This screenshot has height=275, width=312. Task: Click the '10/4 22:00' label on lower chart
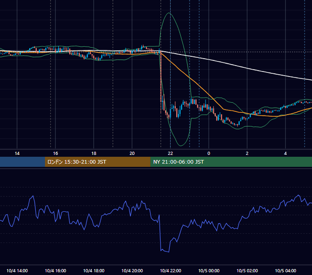point(171,270)
